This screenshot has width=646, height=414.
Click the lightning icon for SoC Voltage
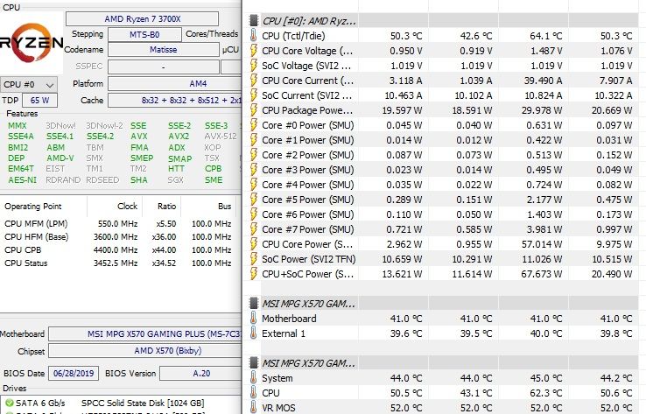coord(254,66)
